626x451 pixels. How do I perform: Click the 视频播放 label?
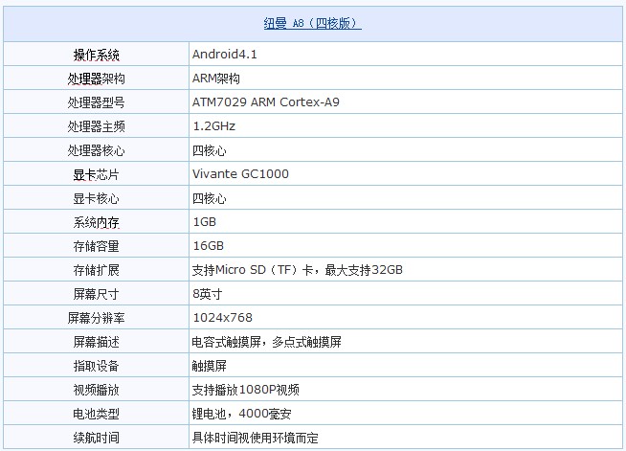tap(96, 391)
